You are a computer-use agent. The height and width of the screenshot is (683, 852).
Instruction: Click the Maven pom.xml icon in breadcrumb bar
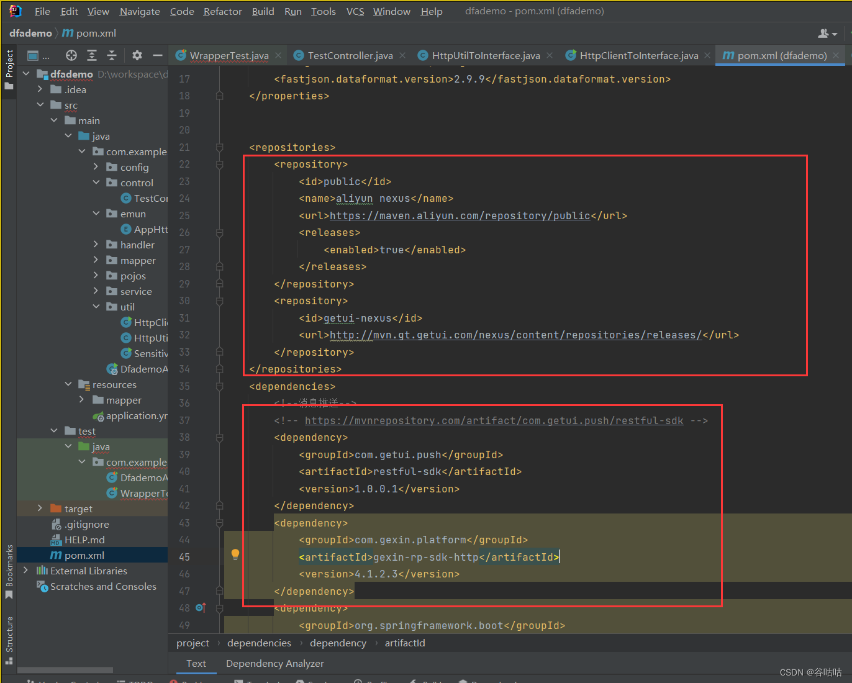point(68,33)
